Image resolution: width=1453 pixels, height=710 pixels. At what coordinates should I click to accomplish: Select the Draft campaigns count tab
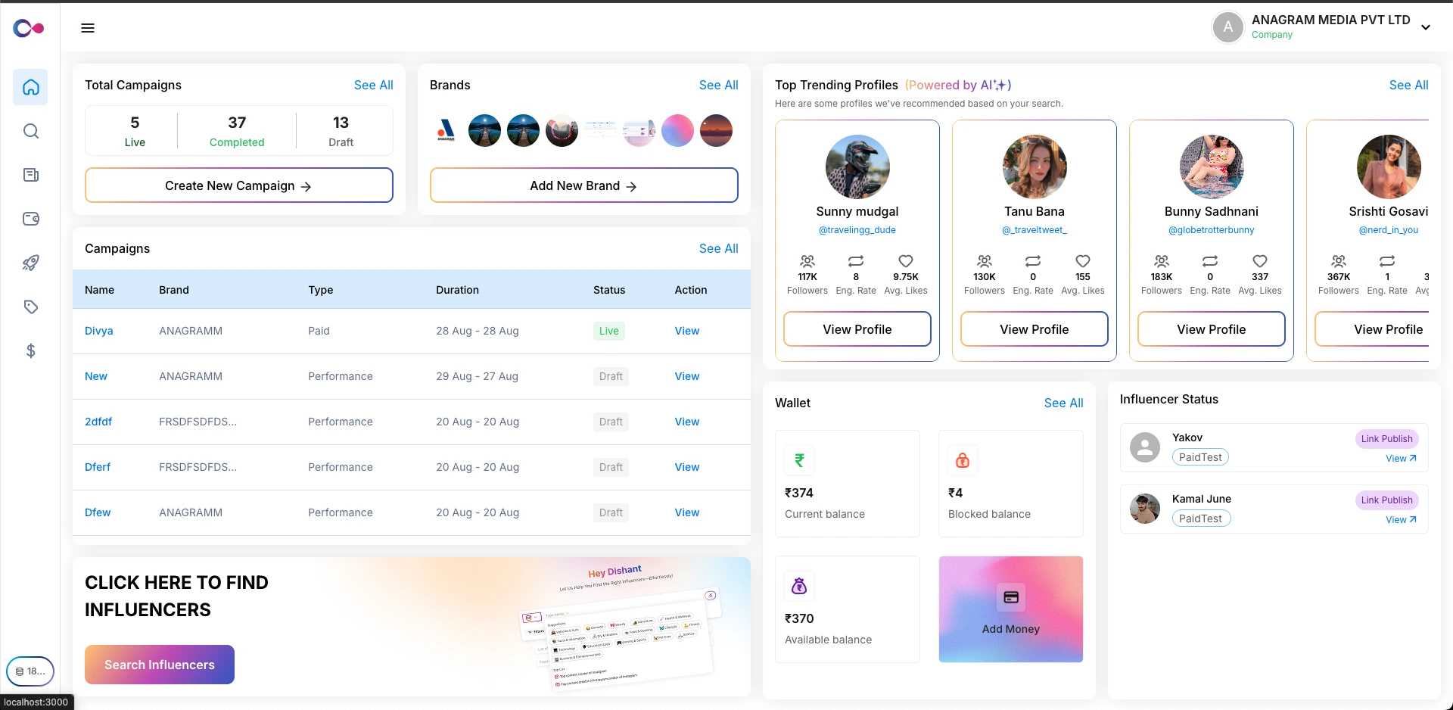point(341,131)
